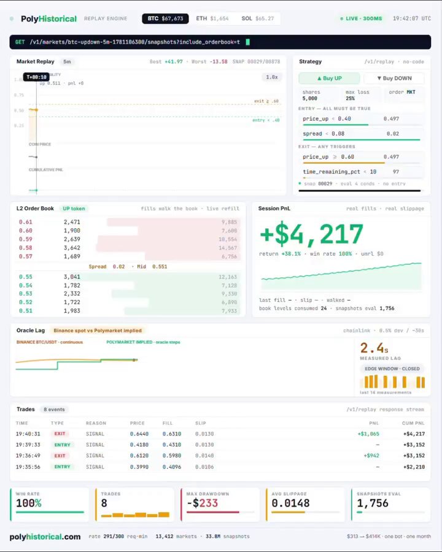Click the EDGE WINDOW CLOSED badge
This screenshot has height=552, width=442.
click(392, 369)
